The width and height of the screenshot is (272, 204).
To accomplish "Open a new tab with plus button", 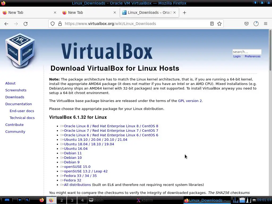I will 184,13.
